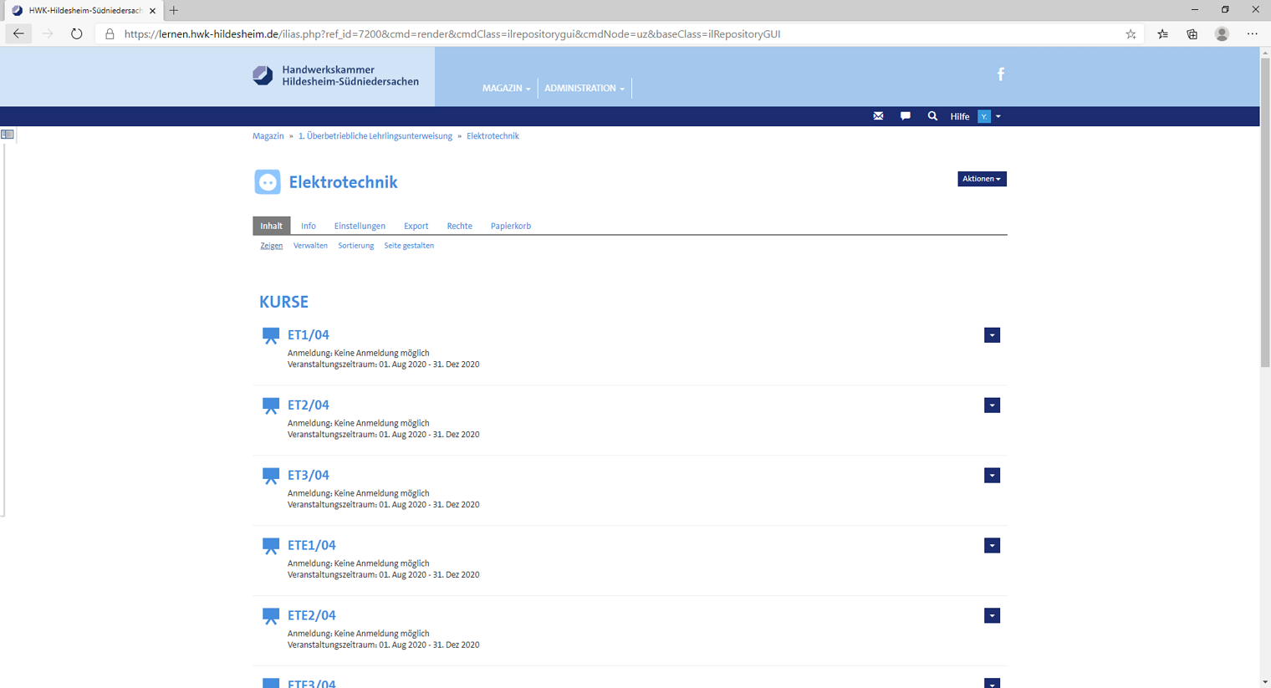View site info lock icon
This screenshot has width=1271, height=688.
(x=110, y=34)
